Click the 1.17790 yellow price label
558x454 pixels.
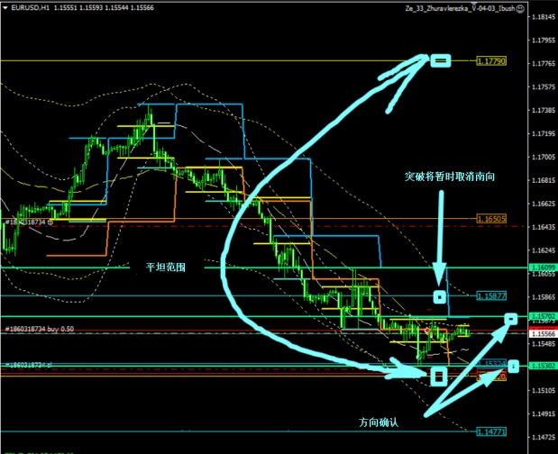[491, 61]
